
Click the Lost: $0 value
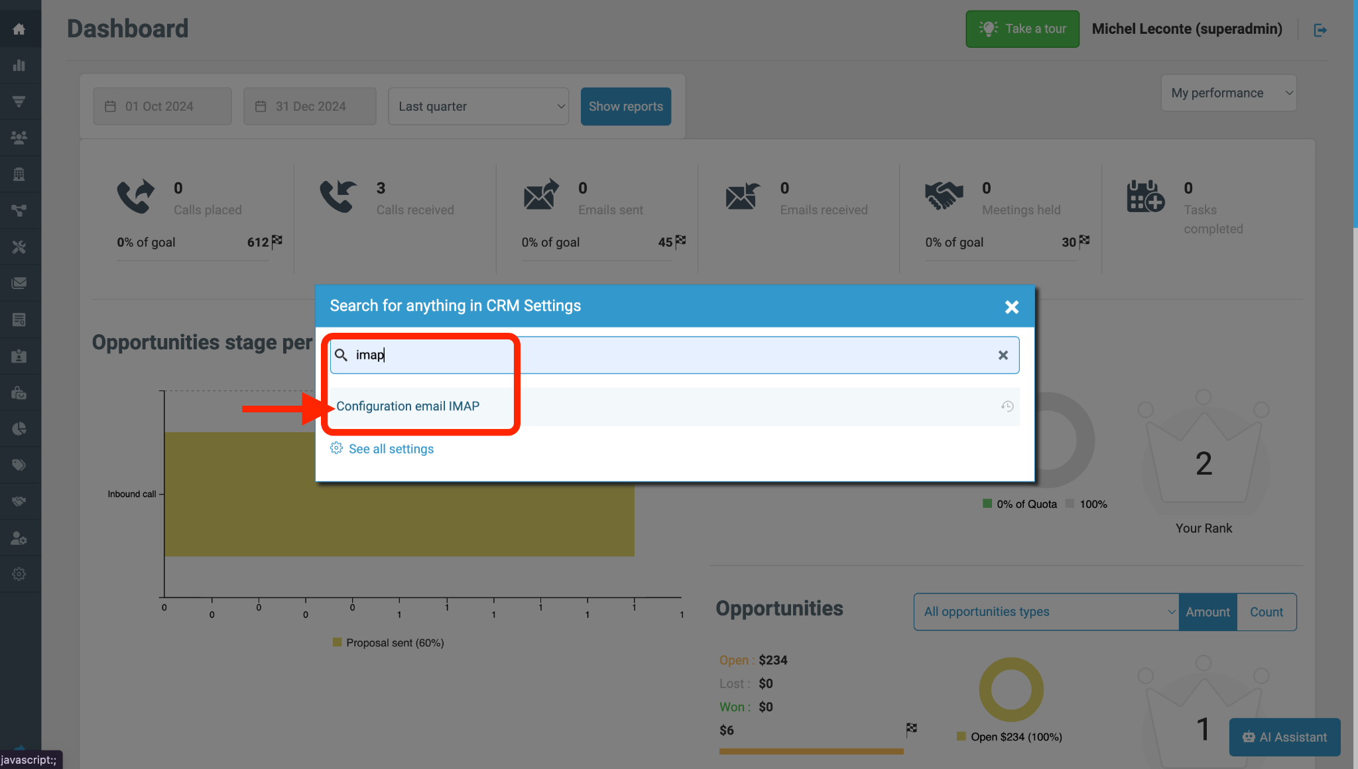click(766, 683)
